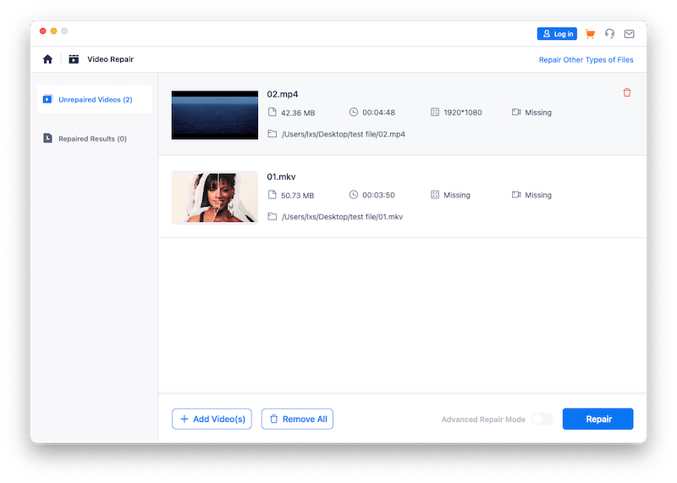
Task: Click the duration clock icon for 02.mp4
Action: point(354,112)
